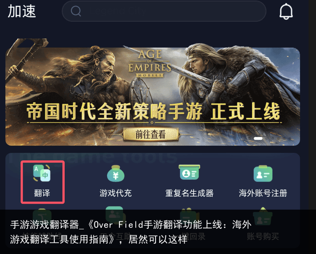Open the 翻译 translation tool icon
The height and width of the screenshot is (254, 316).
pos(42,173)
